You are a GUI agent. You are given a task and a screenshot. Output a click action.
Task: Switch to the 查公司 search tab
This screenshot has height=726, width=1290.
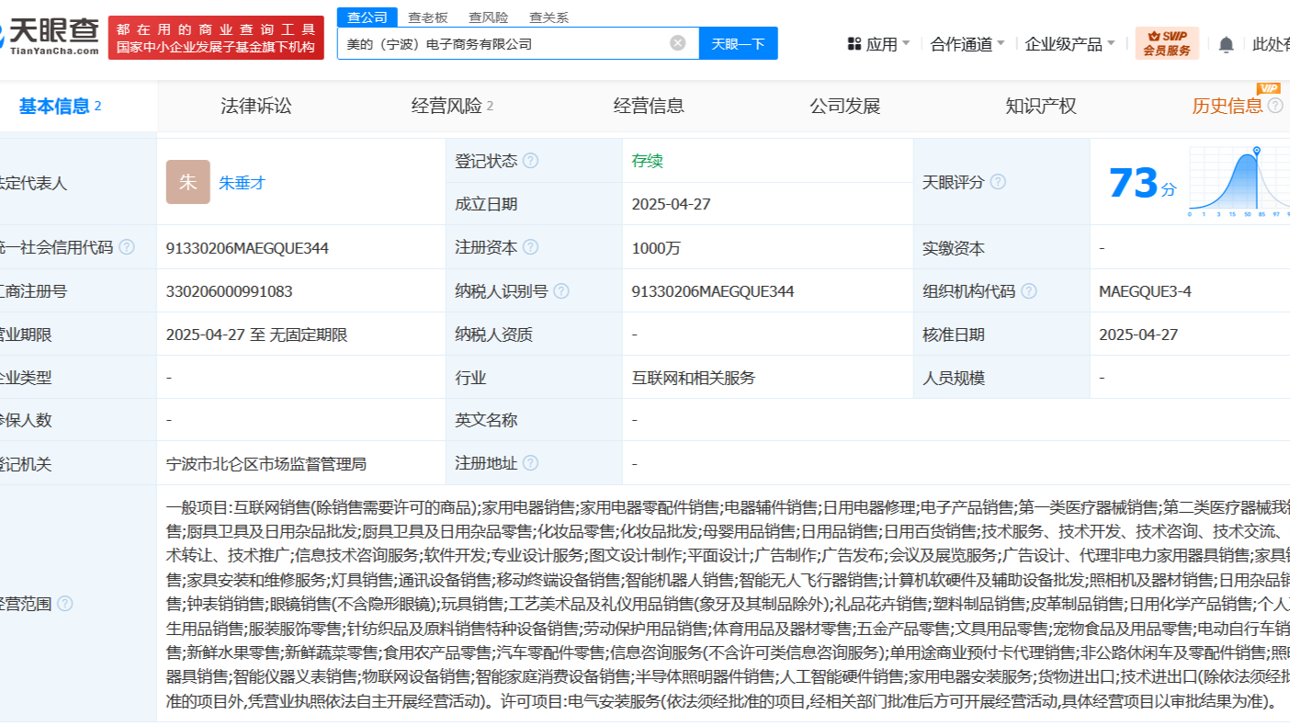tap(368, 17)
